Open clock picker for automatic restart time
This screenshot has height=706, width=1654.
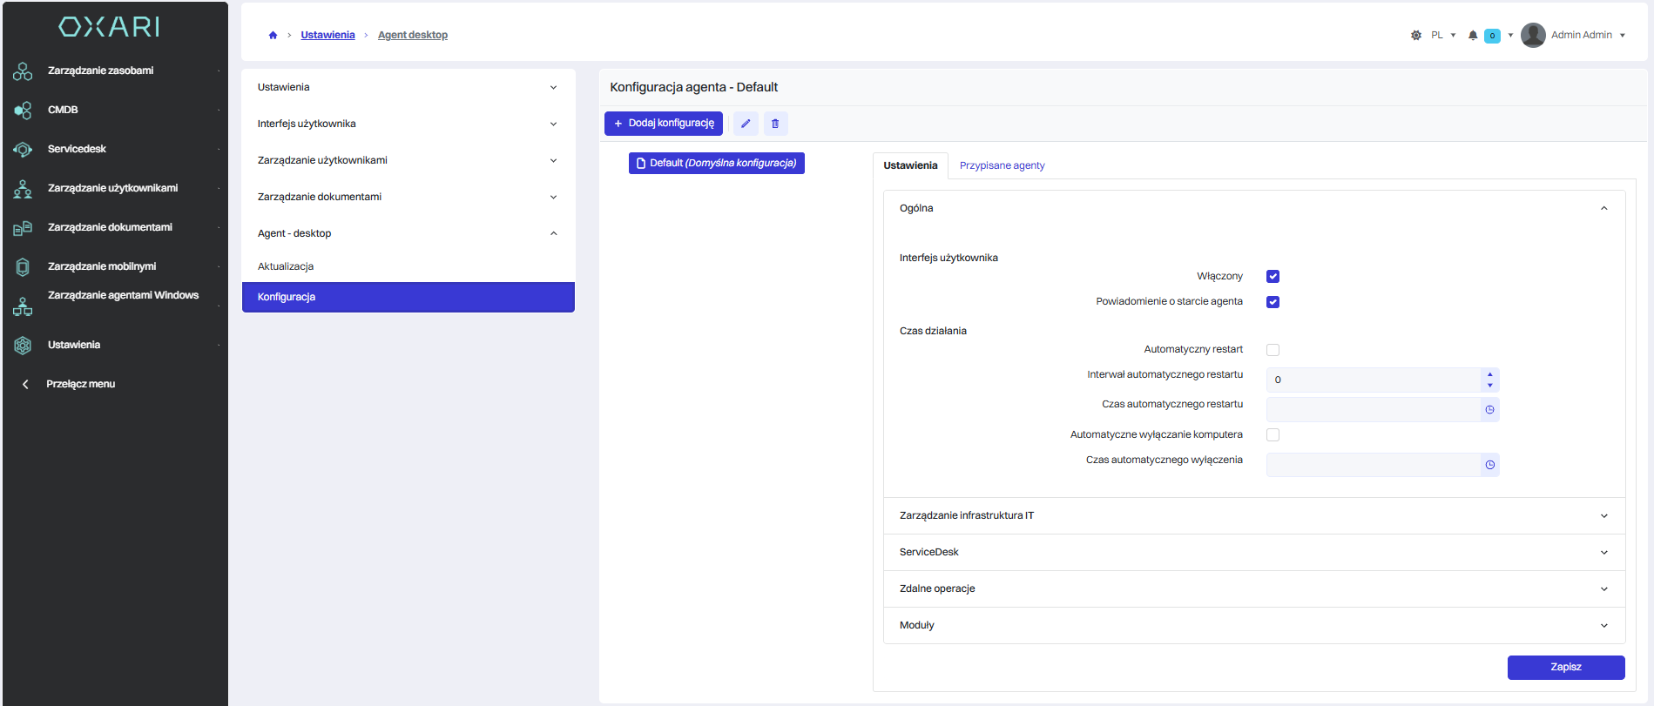tap(1489, 409)
